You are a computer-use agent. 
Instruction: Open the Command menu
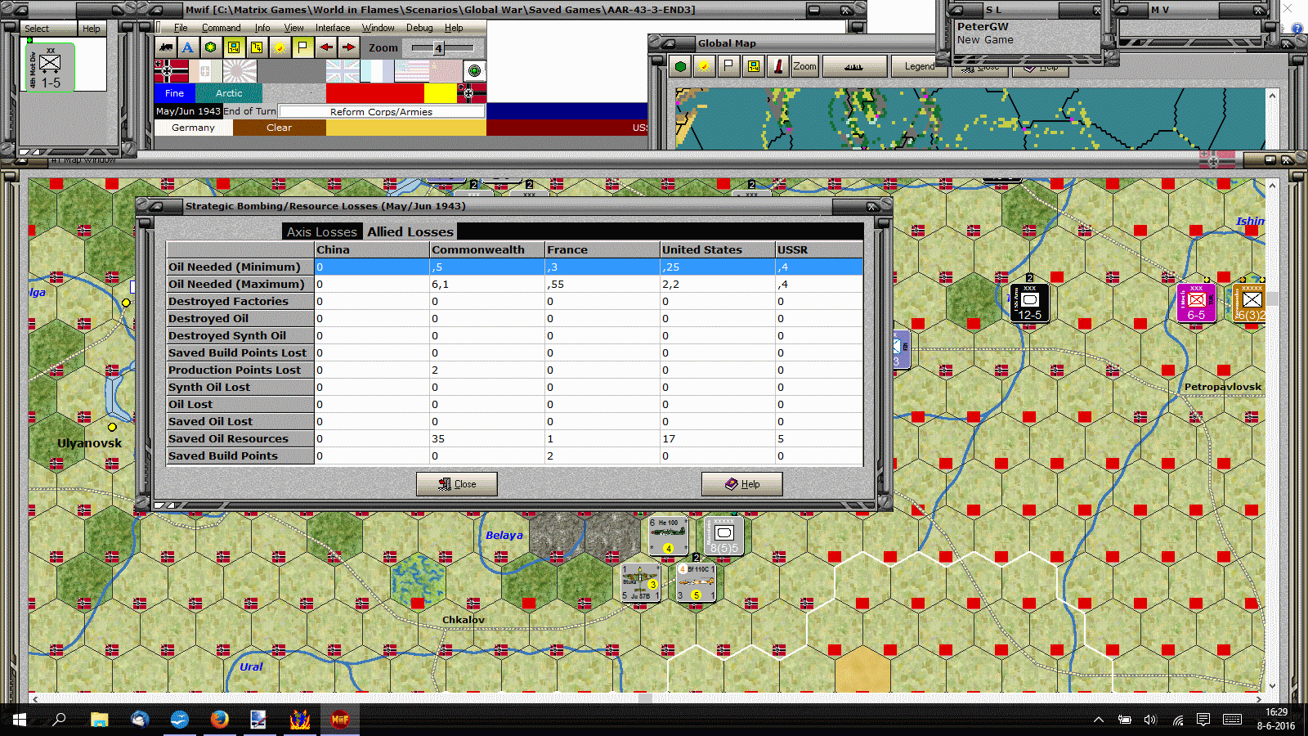[x=221, y=28]
